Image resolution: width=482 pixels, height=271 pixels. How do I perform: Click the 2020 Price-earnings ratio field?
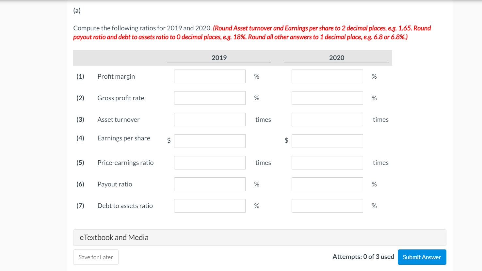[x=327, y=162]
